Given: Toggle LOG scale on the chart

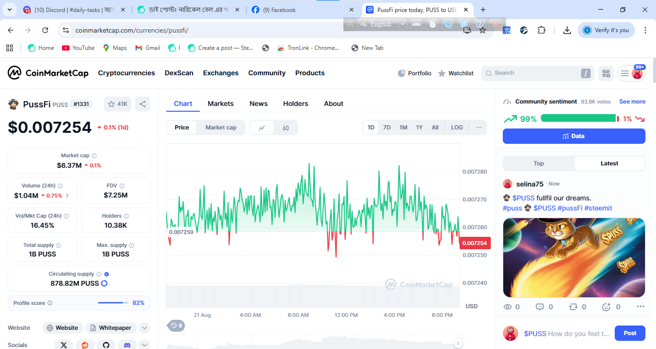Looking at the screenshot, I should tap(457, 128).
